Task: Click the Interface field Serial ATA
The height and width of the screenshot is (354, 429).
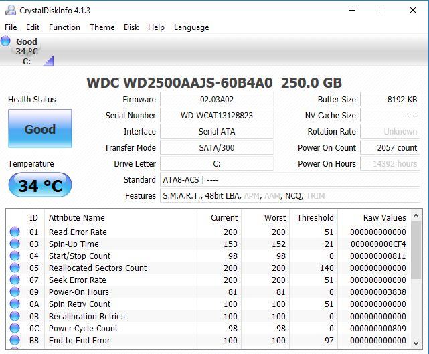Action: tap(217, 132)
